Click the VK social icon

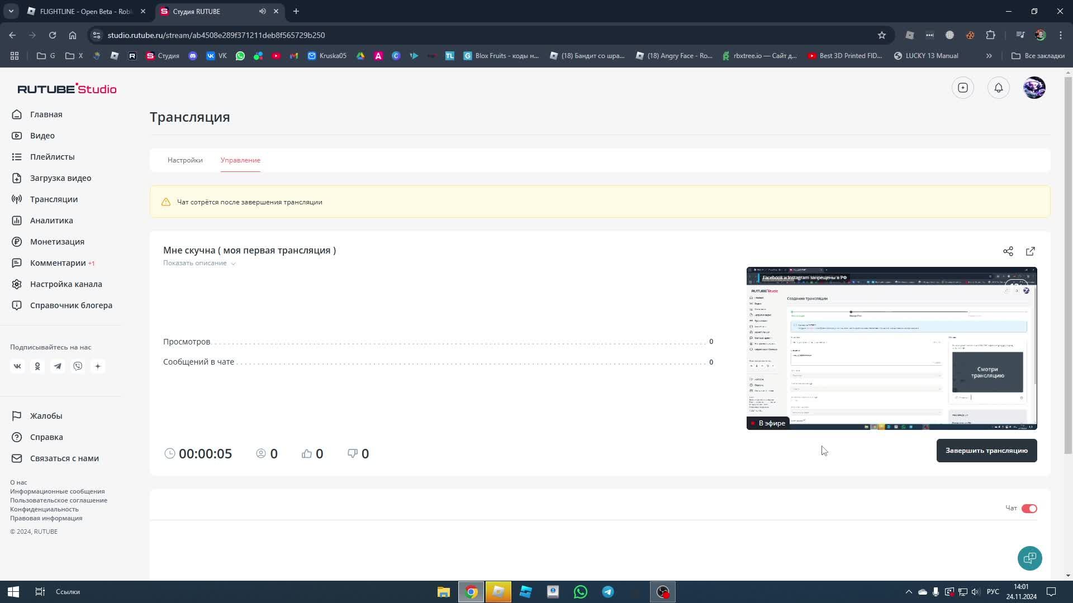click(x=17, y=366)
